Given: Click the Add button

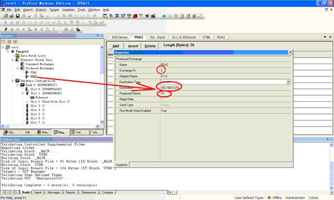Looking at the screenshot, I should tap(116, 46).
